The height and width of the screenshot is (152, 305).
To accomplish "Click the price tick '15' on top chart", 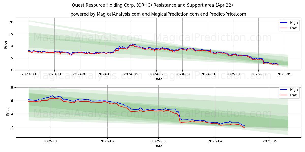I will (x=11, y=34).
